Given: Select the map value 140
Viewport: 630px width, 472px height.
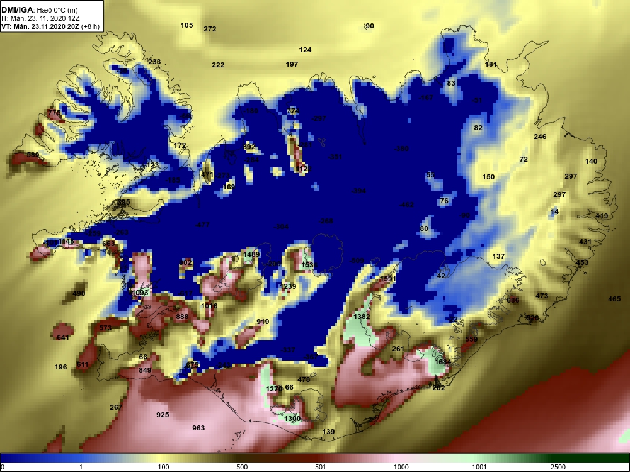Looking at the screenshot, I should [591, 161].
